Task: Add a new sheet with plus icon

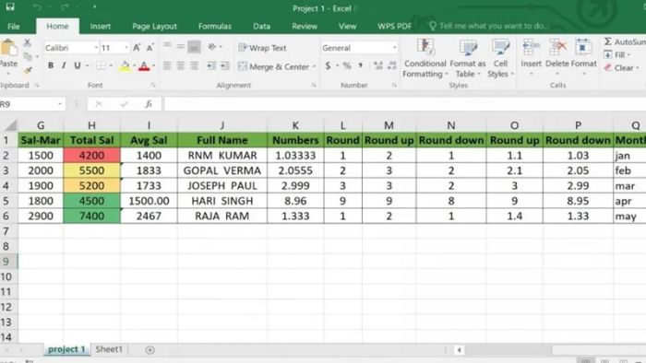Action: tap(150, 350)
